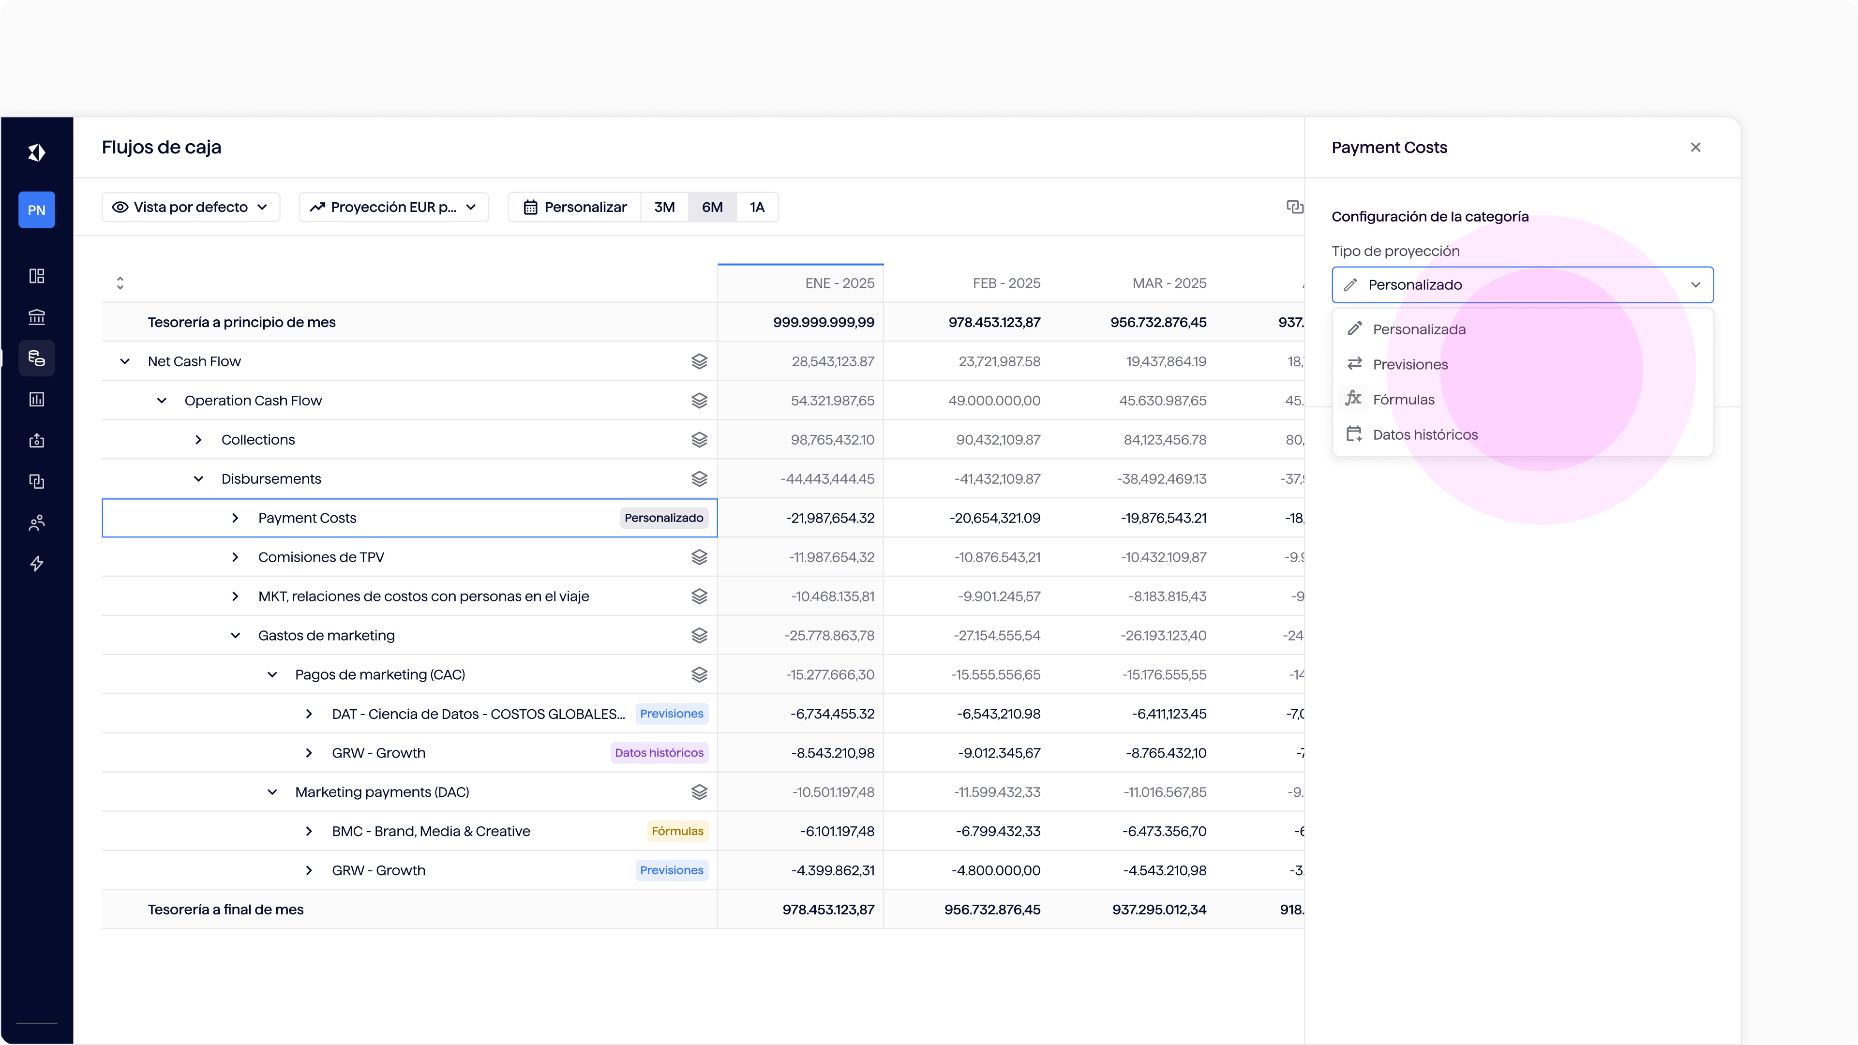Switch to 3M period tab

click(664, 207)
